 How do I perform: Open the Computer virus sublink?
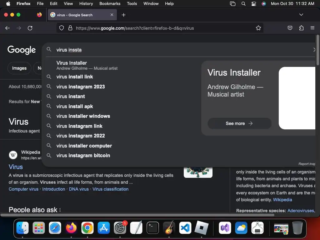[23, 189]
